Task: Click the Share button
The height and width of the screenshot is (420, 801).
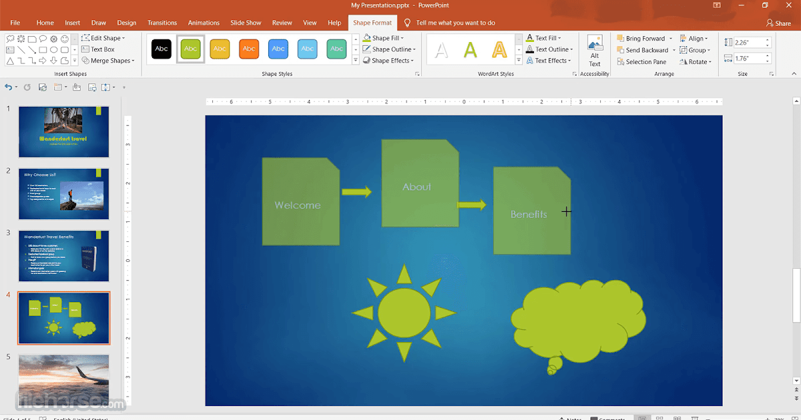Action: click(x=778, y=23)
